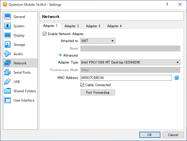
Task: Open User Interface window icon
Action: [x=8, y=100]
